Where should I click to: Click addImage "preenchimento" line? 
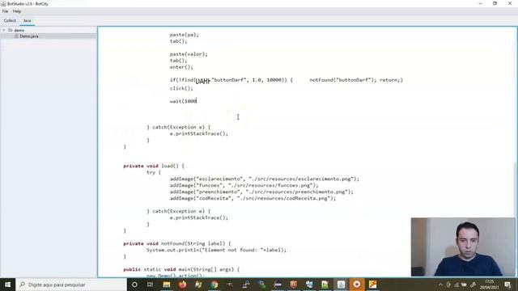(x=261, y=192)
